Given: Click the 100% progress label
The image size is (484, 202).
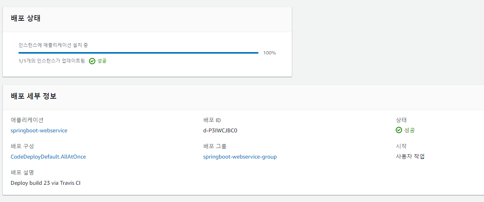Looking at the screenshot, I should click(269, 53).
